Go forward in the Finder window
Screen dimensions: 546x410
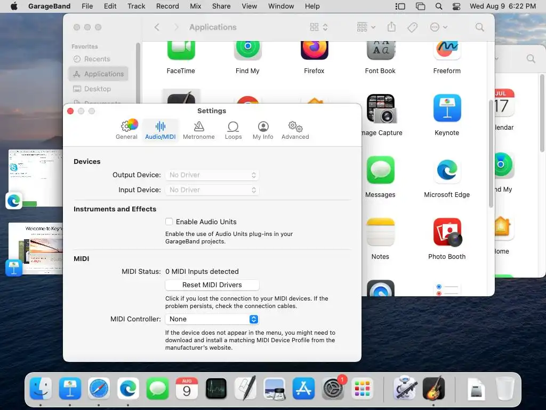point(176,27)
